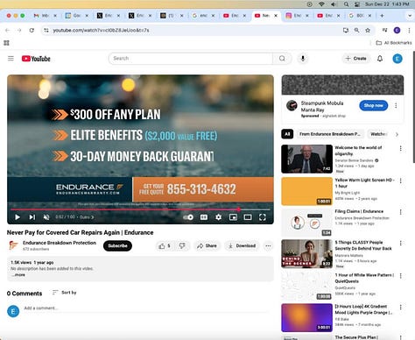Download the video

coord(242,246)
